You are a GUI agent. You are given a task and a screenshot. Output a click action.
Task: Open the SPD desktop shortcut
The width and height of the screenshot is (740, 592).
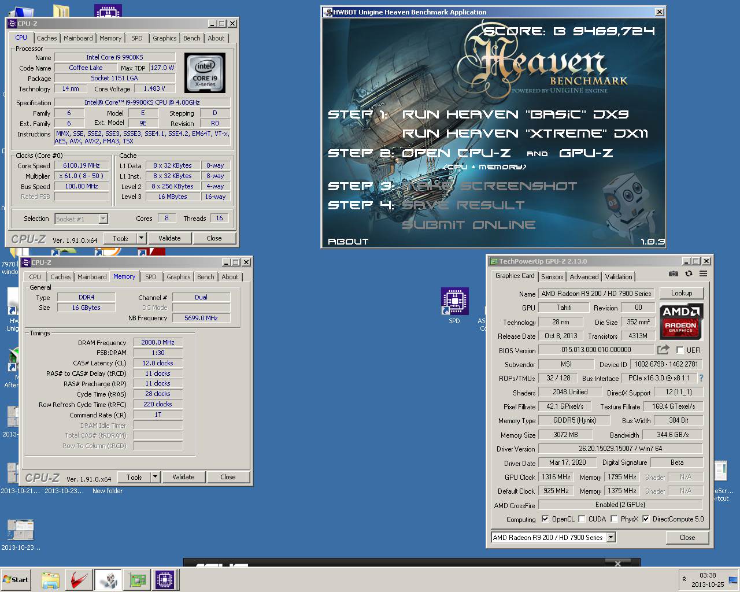point(454,306)
